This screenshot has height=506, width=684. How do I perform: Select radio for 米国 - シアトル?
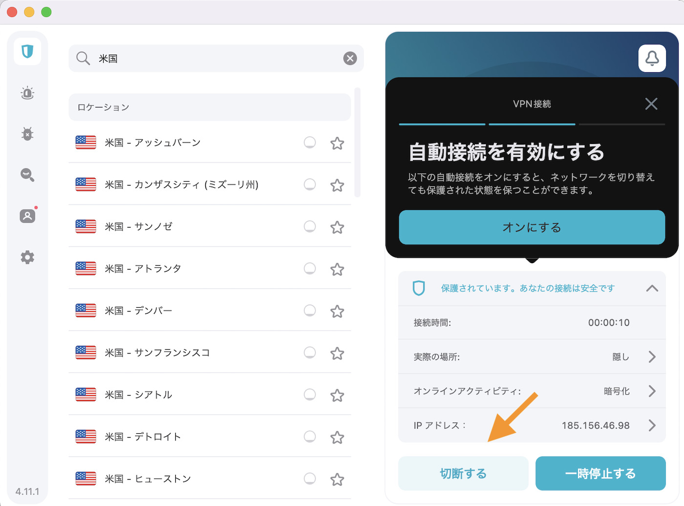tap(310, 395)
